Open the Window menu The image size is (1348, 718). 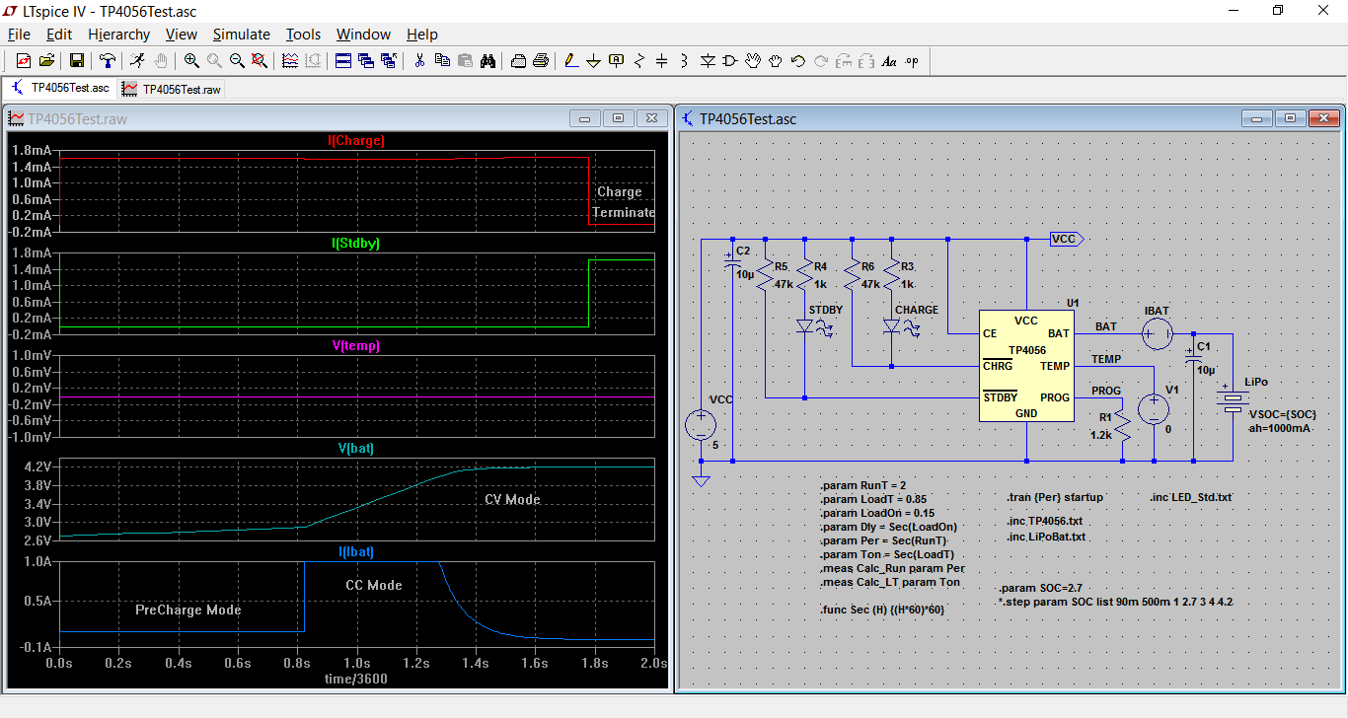coord(363,35)
